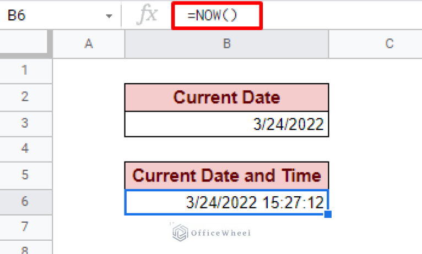Image resolution: width=422 pixels, height=254 pixels.
Task: Select row 6 header
Action: click(x=25, y=202)
